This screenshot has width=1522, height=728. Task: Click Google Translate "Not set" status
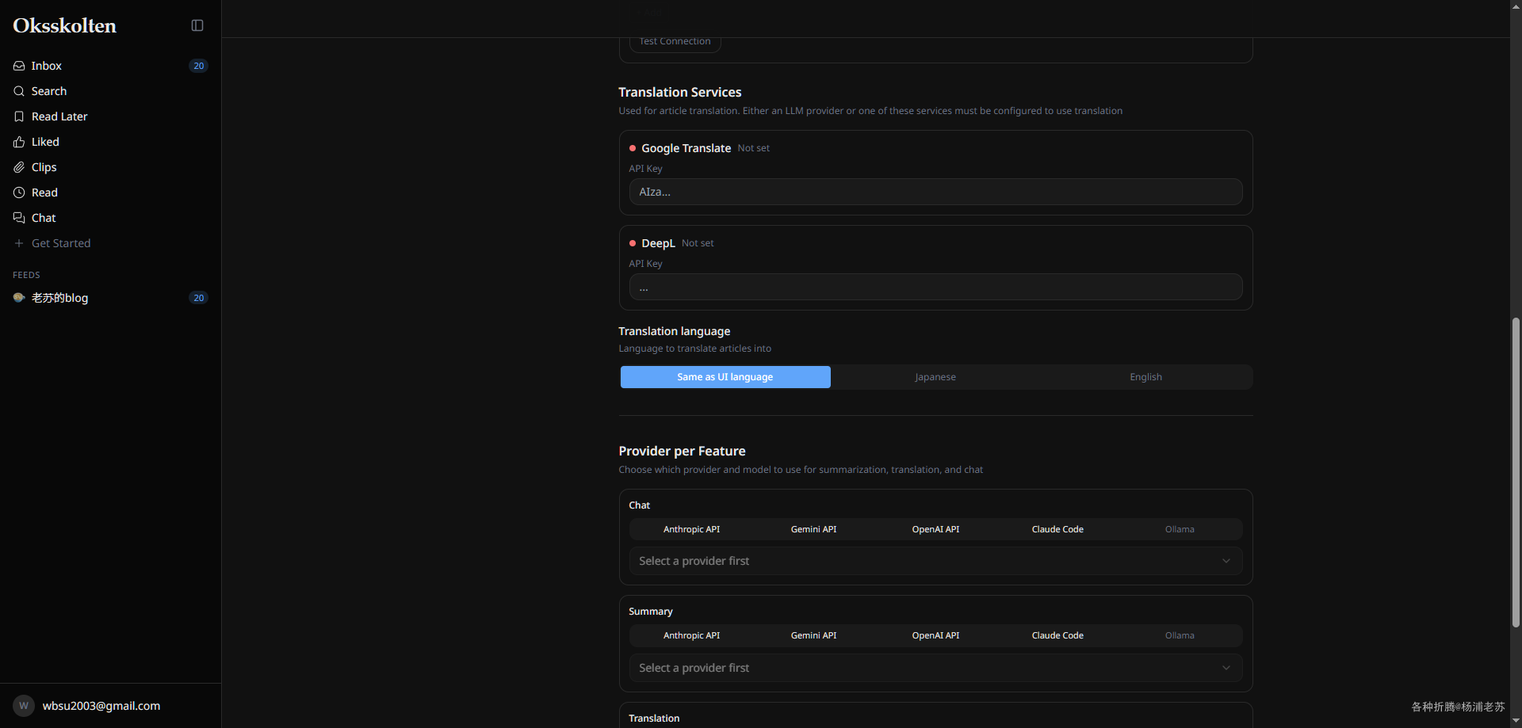[x=753, y=148]
